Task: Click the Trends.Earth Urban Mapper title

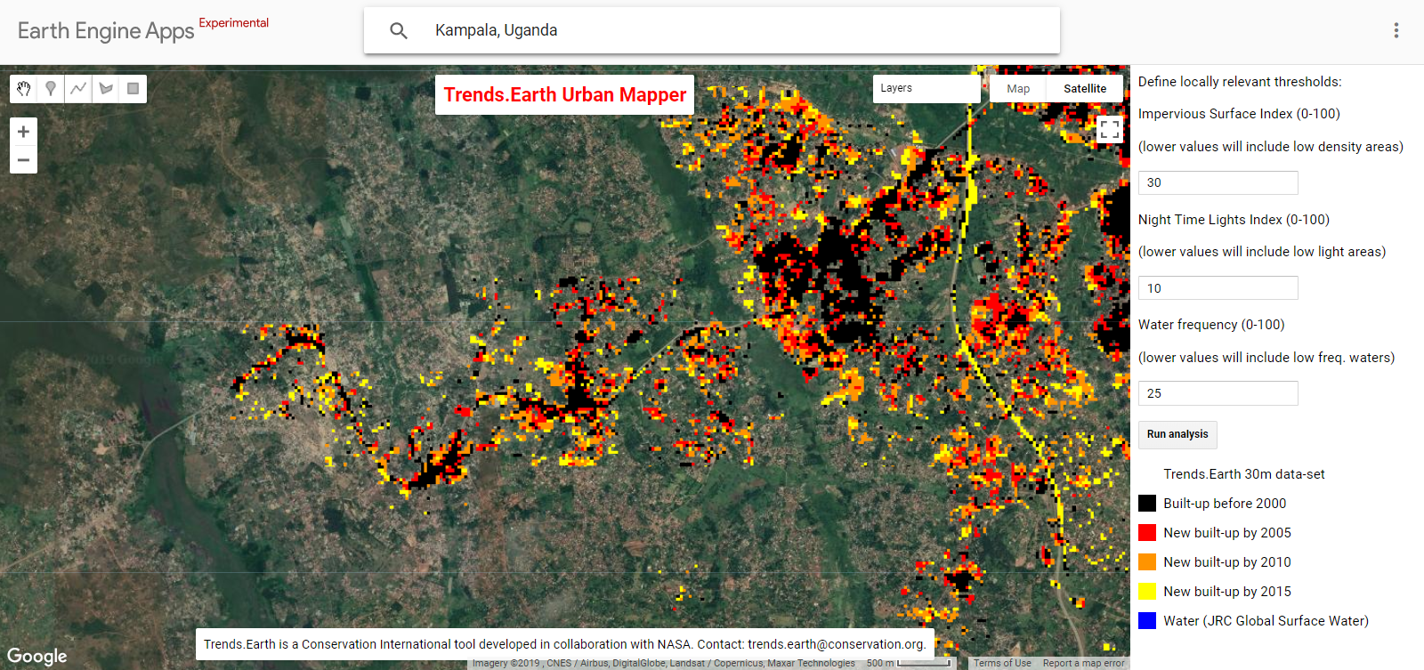Action: 565,94
